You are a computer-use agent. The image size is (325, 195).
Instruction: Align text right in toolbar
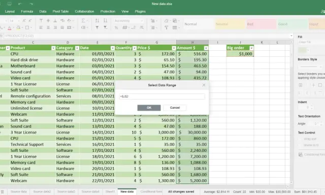tap(55, 27)
